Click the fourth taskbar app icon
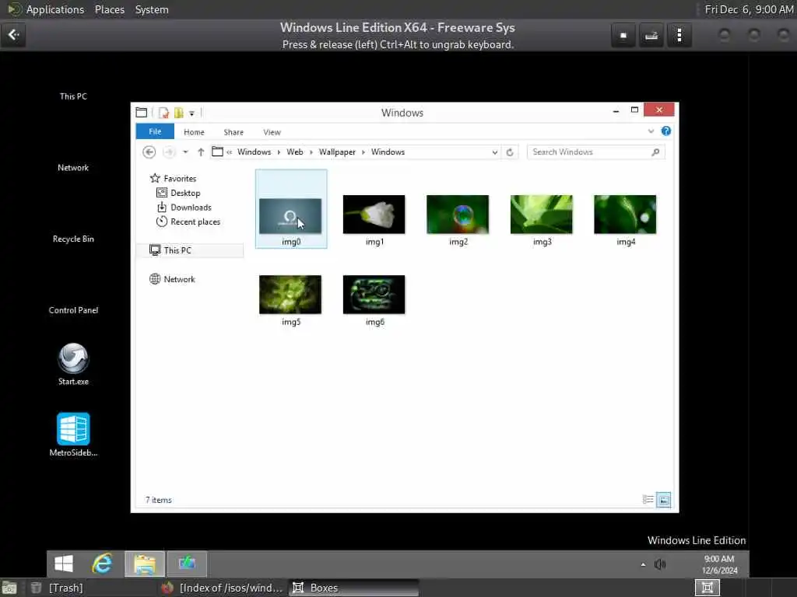 point(187,564)
